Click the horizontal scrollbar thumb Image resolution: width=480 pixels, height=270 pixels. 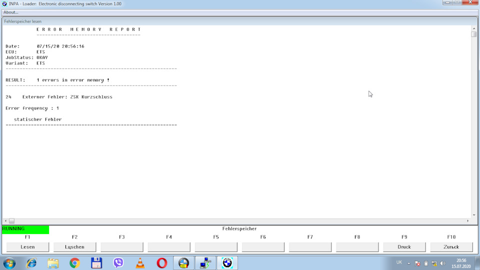tap(11, 220)
